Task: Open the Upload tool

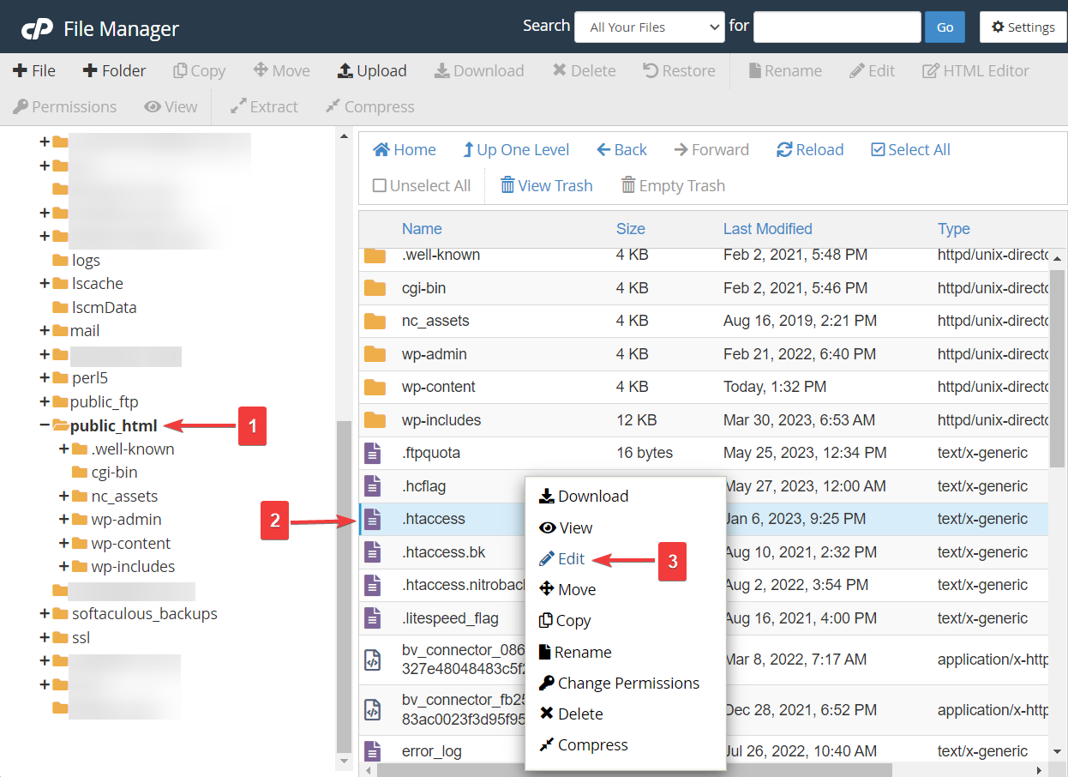Action: click(x=372, y=70)
